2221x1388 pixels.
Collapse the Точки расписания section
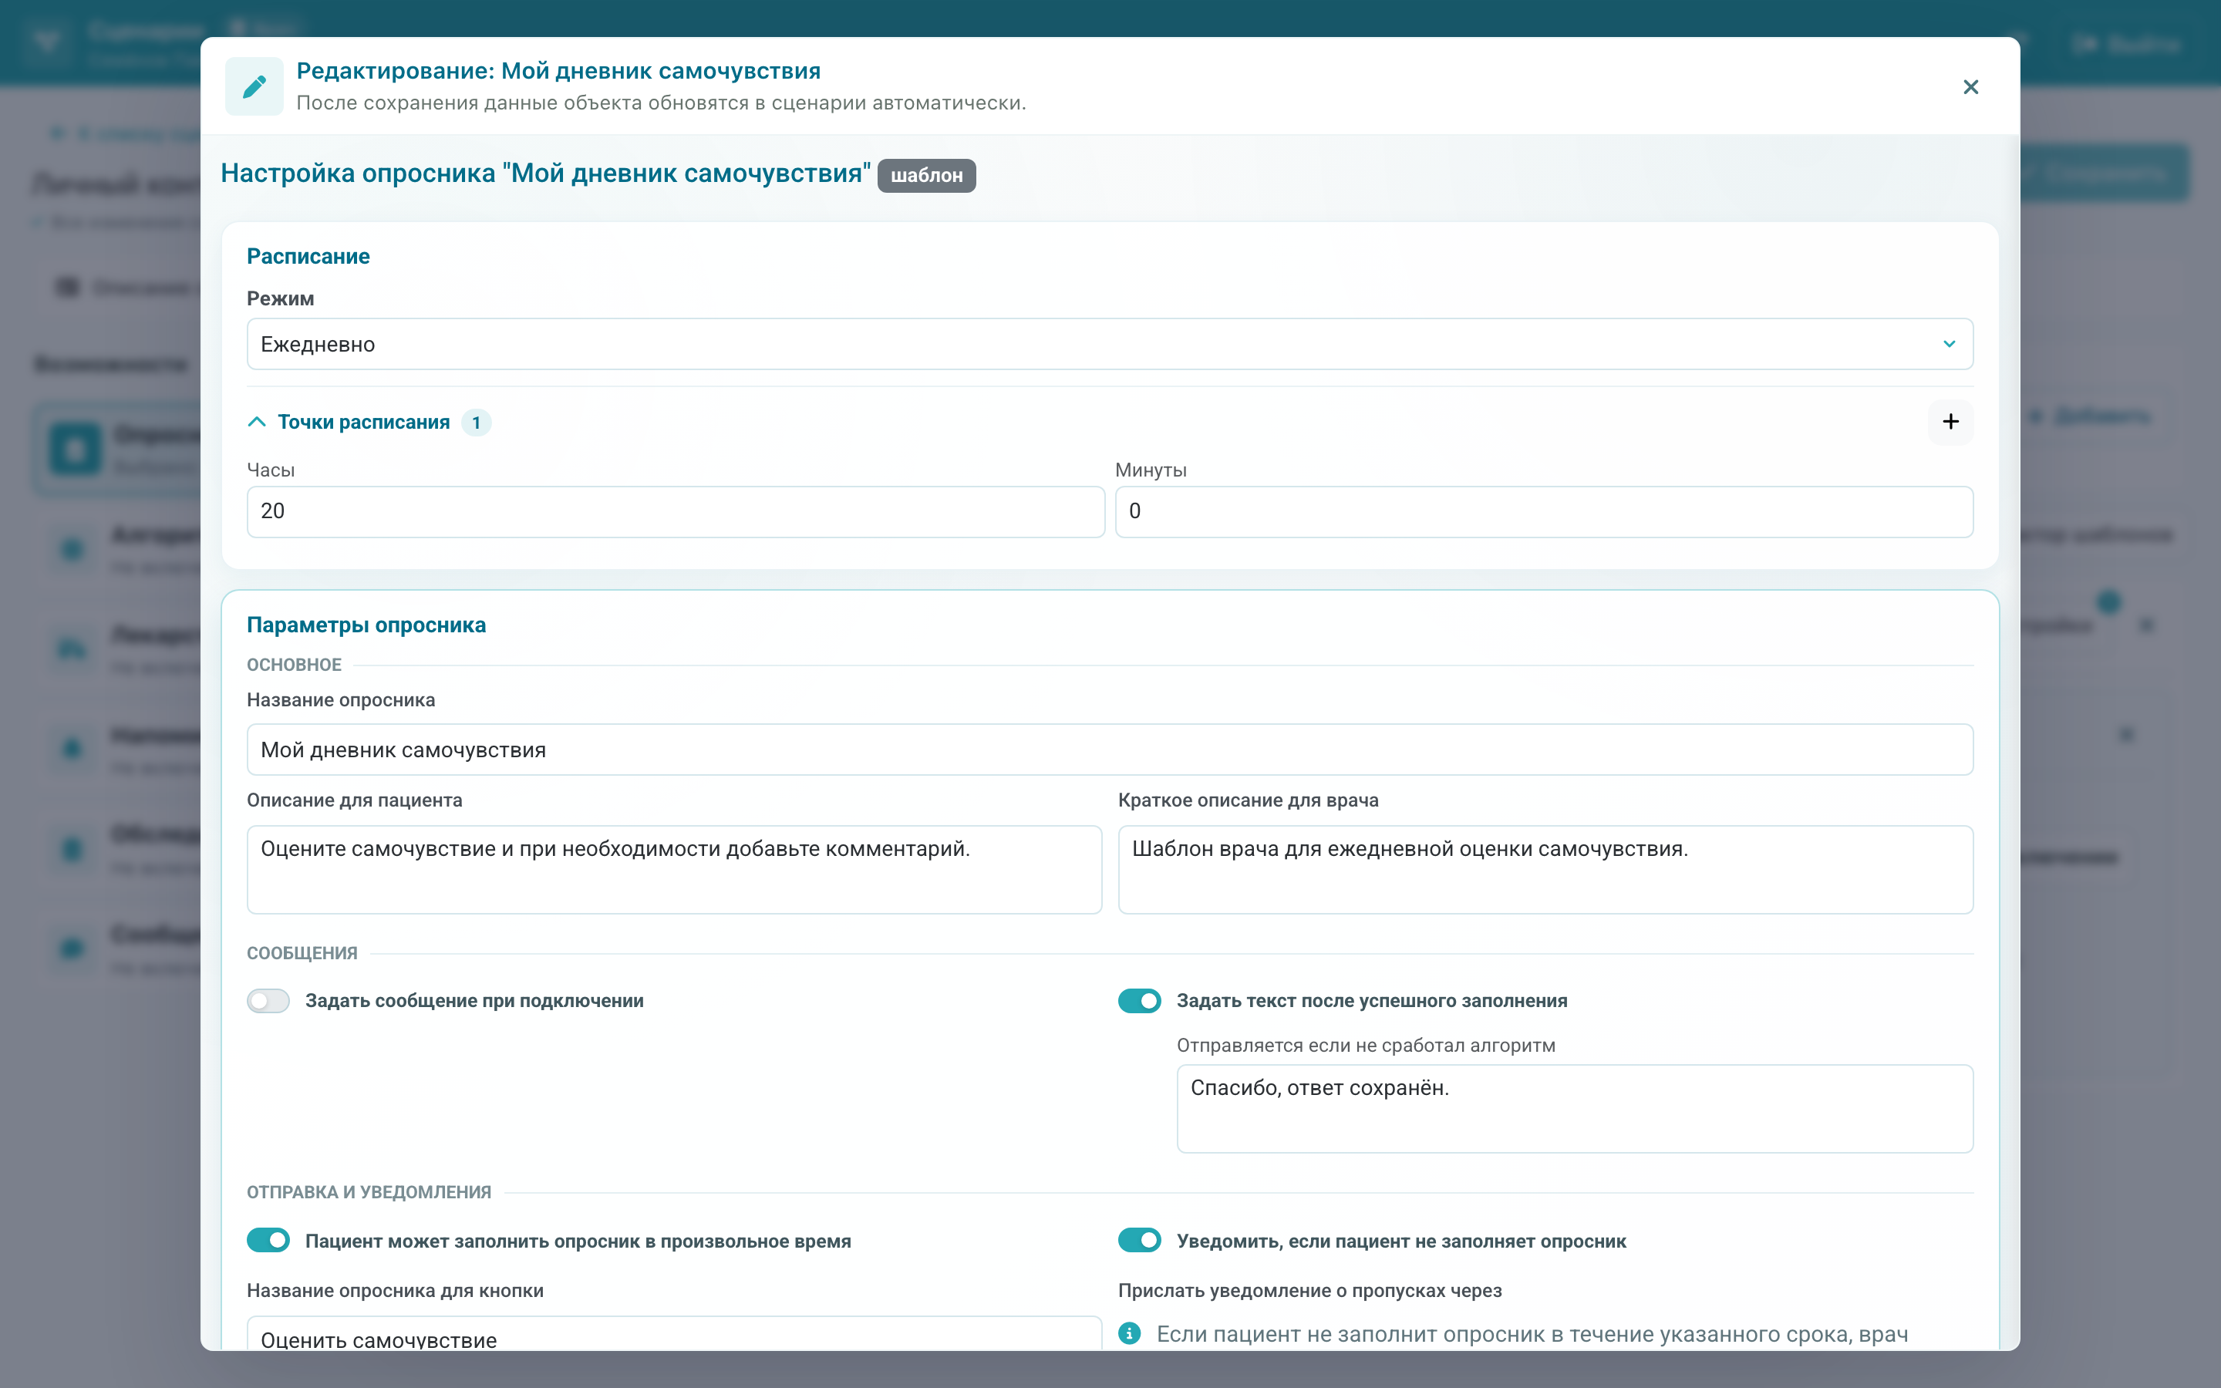(257, 423)
